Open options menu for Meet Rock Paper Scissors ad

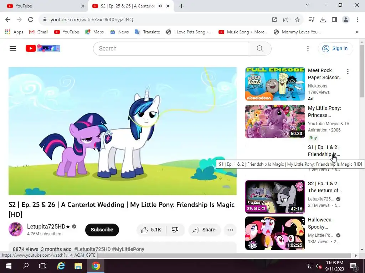(348, 71)
